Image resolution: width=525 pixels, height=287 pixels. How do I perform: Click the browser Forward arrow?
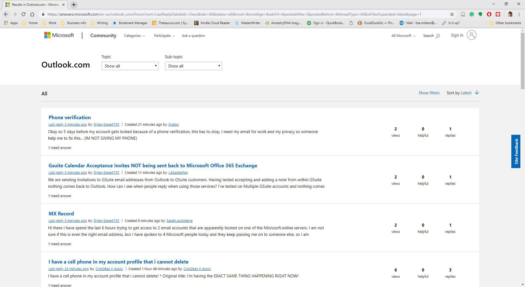pos(15,14)
